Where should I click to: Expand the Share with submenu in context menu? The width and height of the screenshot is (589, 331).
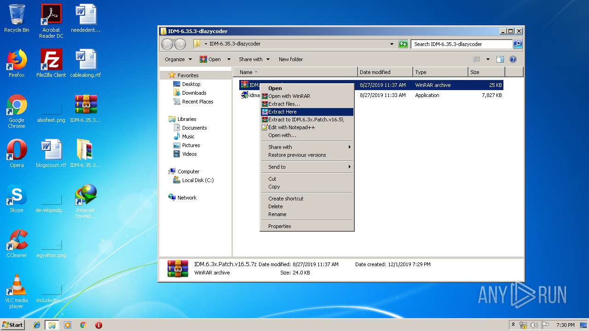(307, 147)
